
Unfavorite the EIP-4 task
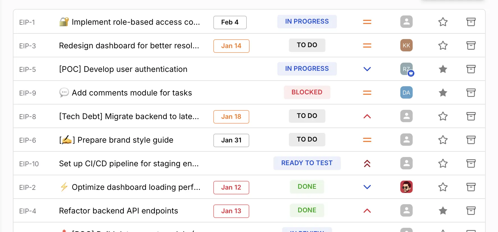tap(443, 210)
